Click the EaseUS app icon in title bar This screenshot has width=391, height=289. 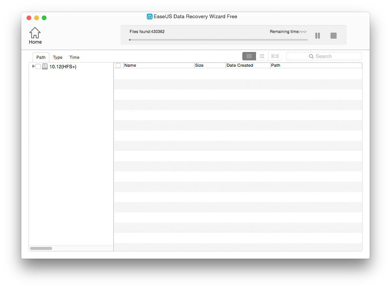(x=149, y=17)
